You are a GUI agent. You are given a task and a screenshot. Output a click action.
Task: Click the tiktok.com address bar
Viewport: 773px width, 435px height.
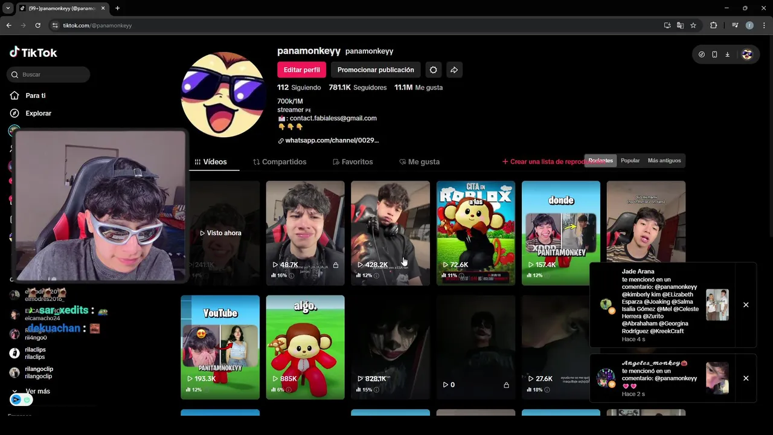[356, 25]
